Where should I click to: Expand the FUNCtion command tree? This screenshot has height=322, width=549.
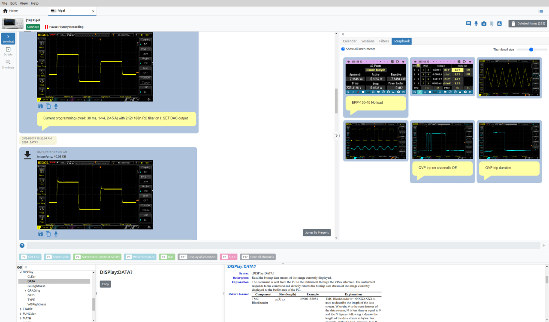point(21,313)
